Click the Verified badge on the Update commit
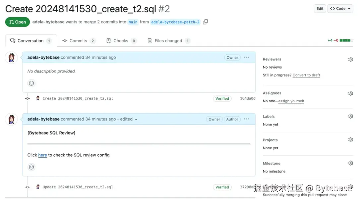 (222, 187)
